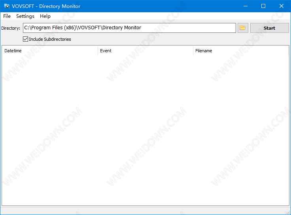The image size is (291, 215).
Task: Toggle Include Subdirectories checkbox
Action: (25, 39)
